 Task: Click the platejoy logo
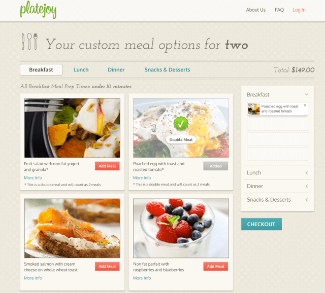(x=39, y=10)
